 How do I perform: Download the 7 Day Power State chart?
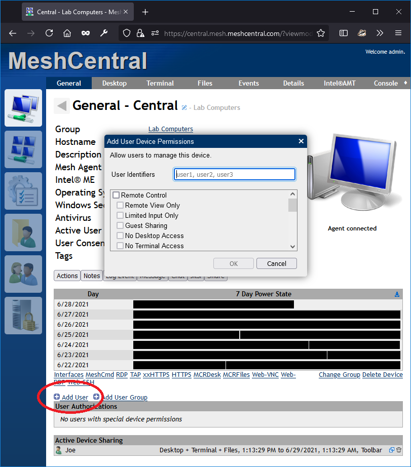397,294
